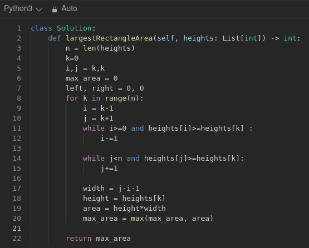This screenshot has width=309, height=248.
Task: Click the line 'i-=1'
Action: click(x=109, y=138)
